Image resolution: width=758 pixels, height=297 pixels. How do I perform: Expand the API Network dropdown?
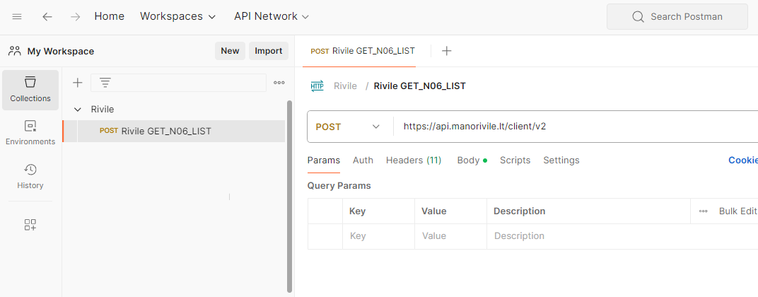click(272, 16)
